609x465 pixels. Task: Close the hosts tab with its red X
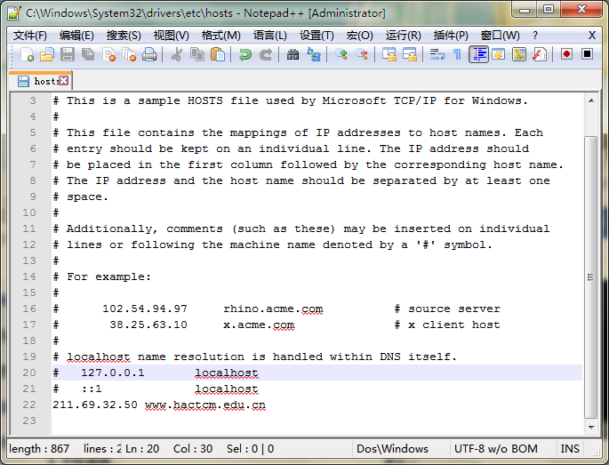(x=64, y=80)
